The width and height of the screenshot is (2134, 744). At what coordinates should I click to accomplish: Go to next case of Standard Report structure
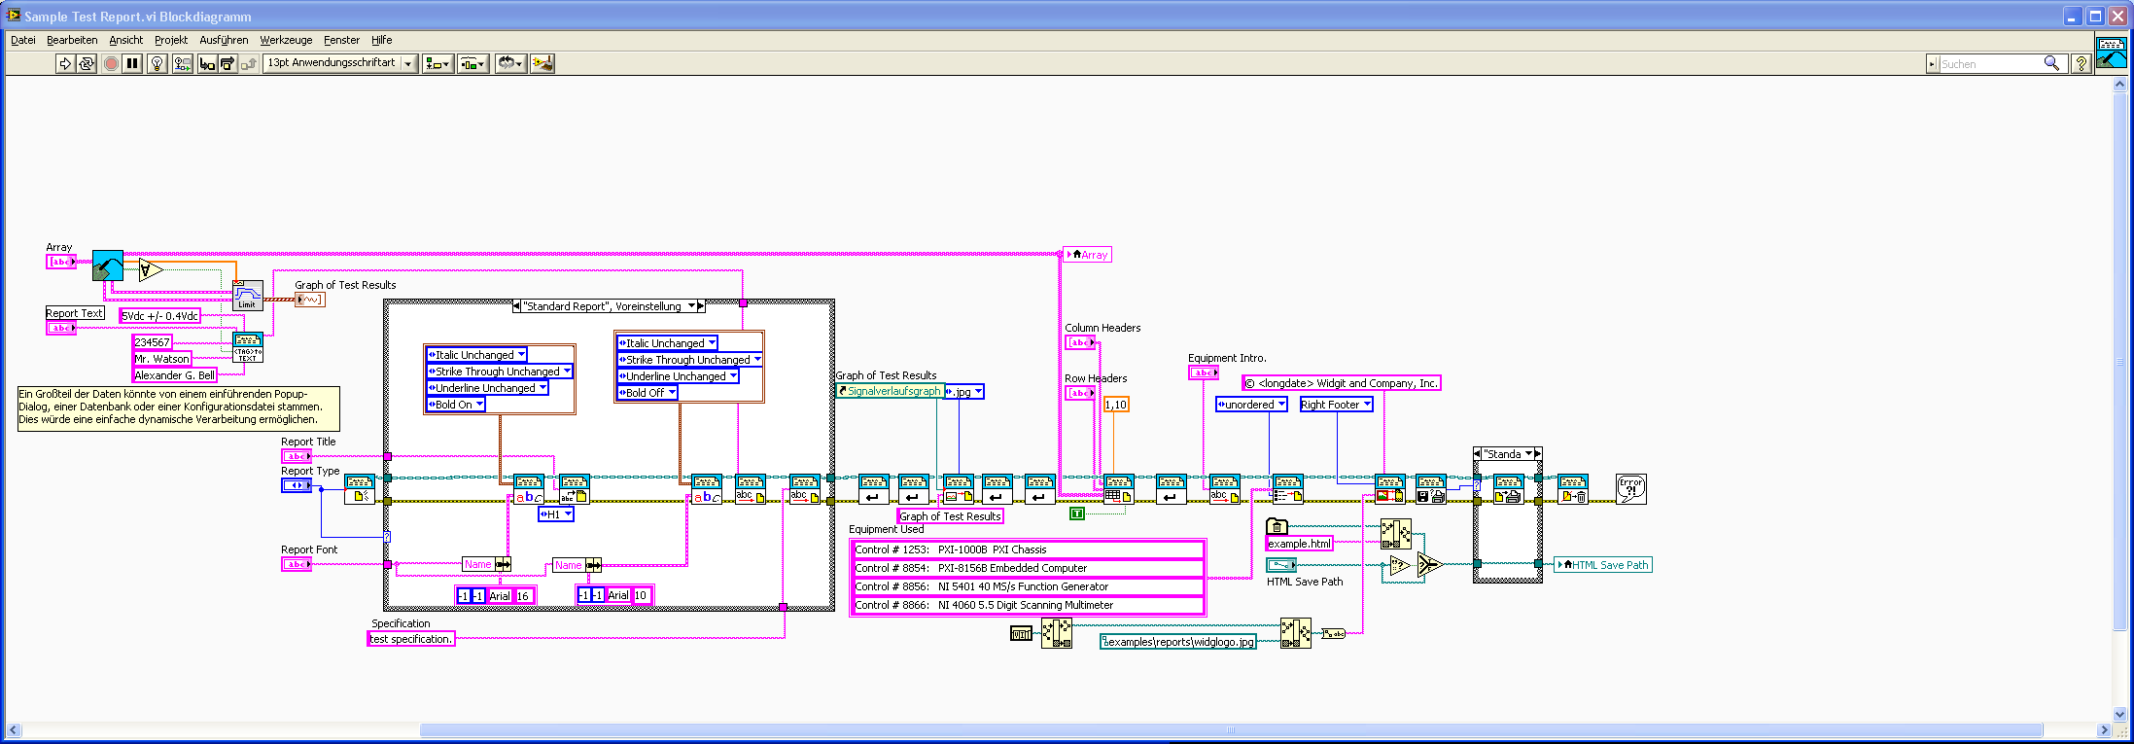click(x=701, y=306)
